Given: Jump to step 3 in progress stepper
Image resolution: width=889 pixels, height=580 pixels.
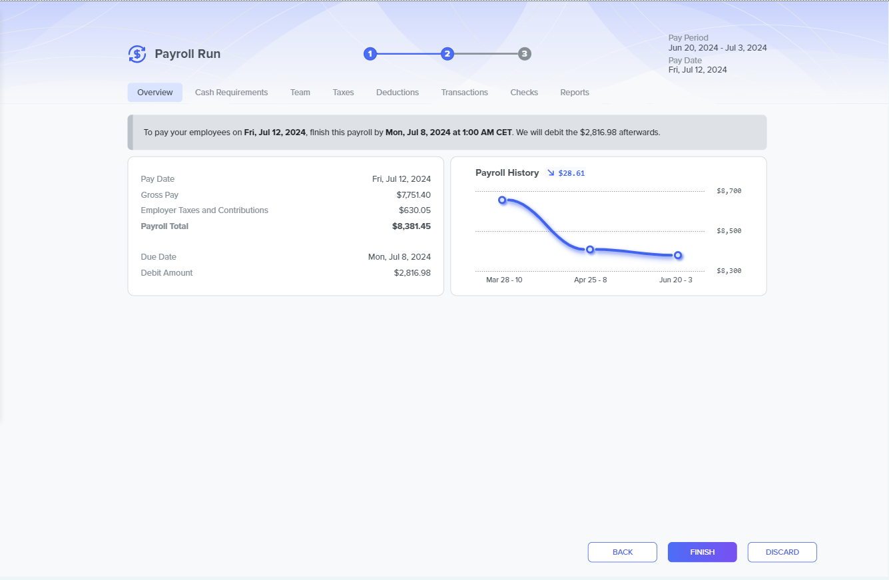Looking at the screenshot, I should [x=525, y=54].
